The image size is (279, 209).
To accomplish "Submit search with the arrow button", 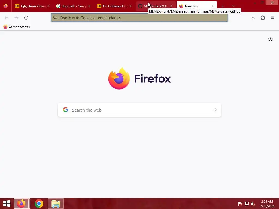I will click(215, 110).
